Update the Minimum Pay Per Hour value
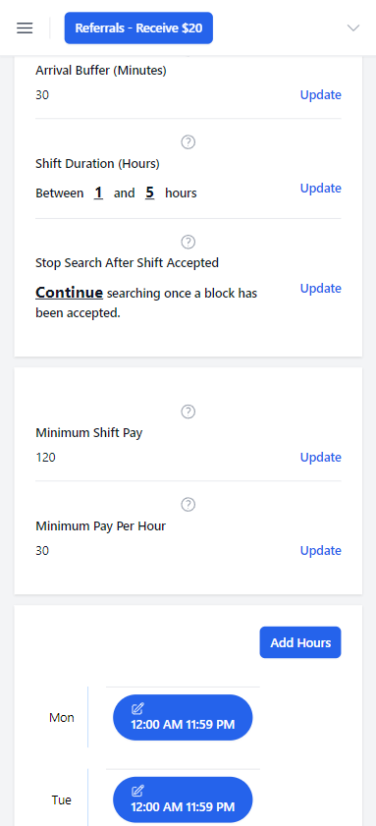376x826 pixels. 321,550
